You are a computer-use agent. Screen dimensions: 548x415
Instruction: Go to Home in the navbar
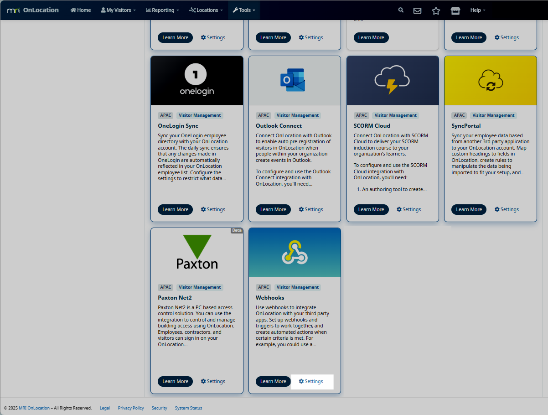coord(81,10)
